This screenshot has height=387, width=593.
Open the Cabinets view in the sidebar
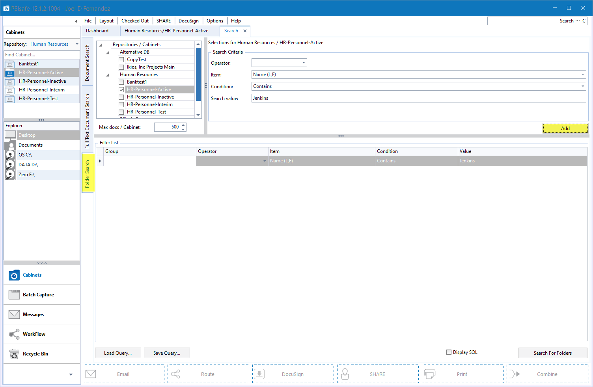pos(32,275)
